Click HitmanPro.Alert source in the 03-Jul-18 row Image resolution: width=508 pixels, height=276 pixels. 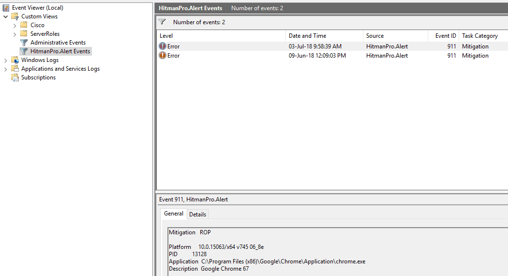pos(387,46)
